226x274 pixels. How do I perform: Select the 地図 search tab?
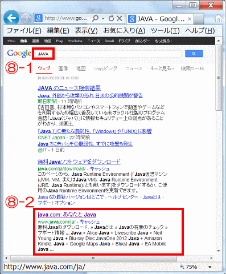81,68
